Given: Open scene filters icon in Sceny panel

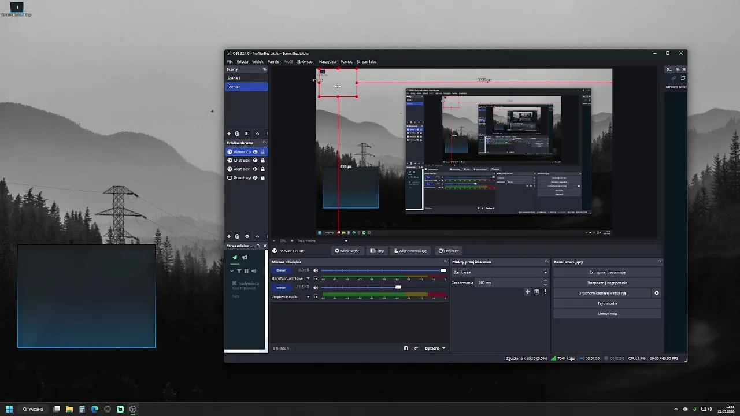Looking at the screenshot, I should (247, 133).
